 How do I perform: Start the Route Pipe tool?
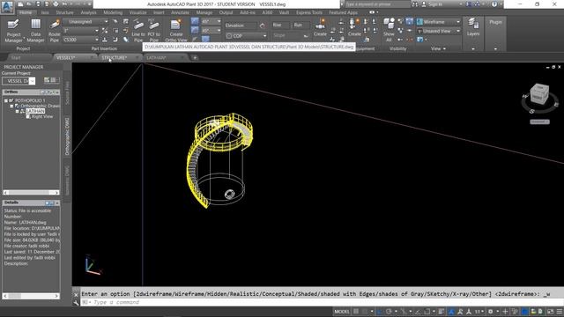(x=55, y=31)
